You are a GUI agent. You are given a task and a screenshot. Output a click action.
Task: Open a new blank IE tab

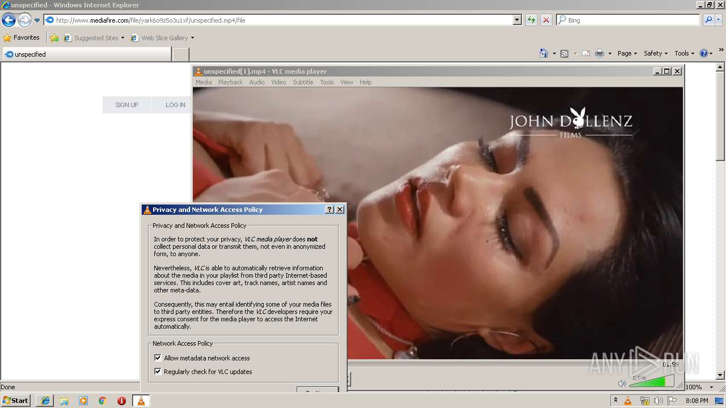point(180,54)
